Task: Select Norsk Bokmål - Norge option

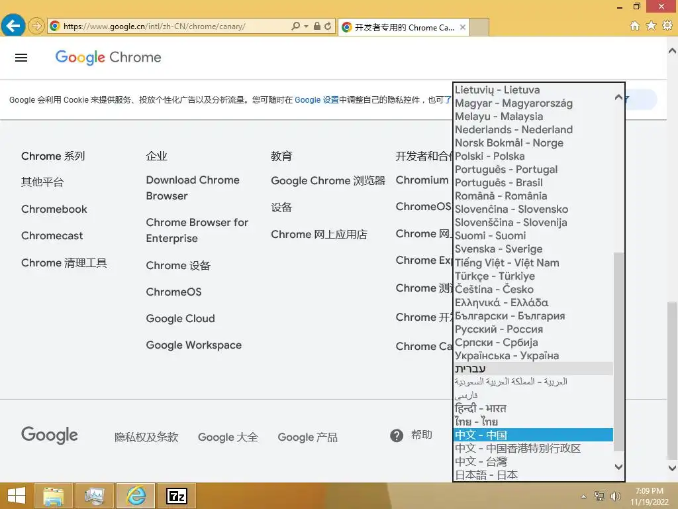Action: (x=533, y=143)
